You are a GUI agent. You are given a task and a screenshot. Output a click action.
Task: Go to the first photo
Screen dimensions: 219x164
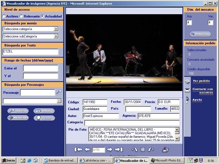[78, 150]
